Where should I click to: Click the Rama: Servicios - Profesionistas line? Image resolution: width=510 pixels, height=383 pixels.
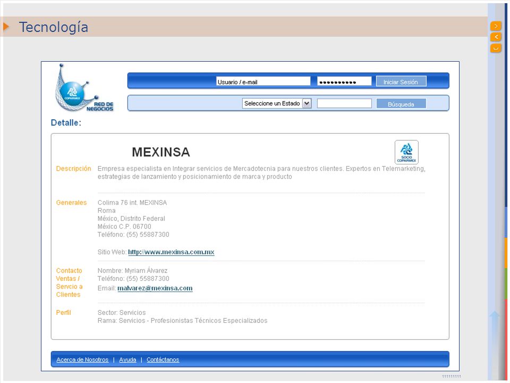[182, 321]
